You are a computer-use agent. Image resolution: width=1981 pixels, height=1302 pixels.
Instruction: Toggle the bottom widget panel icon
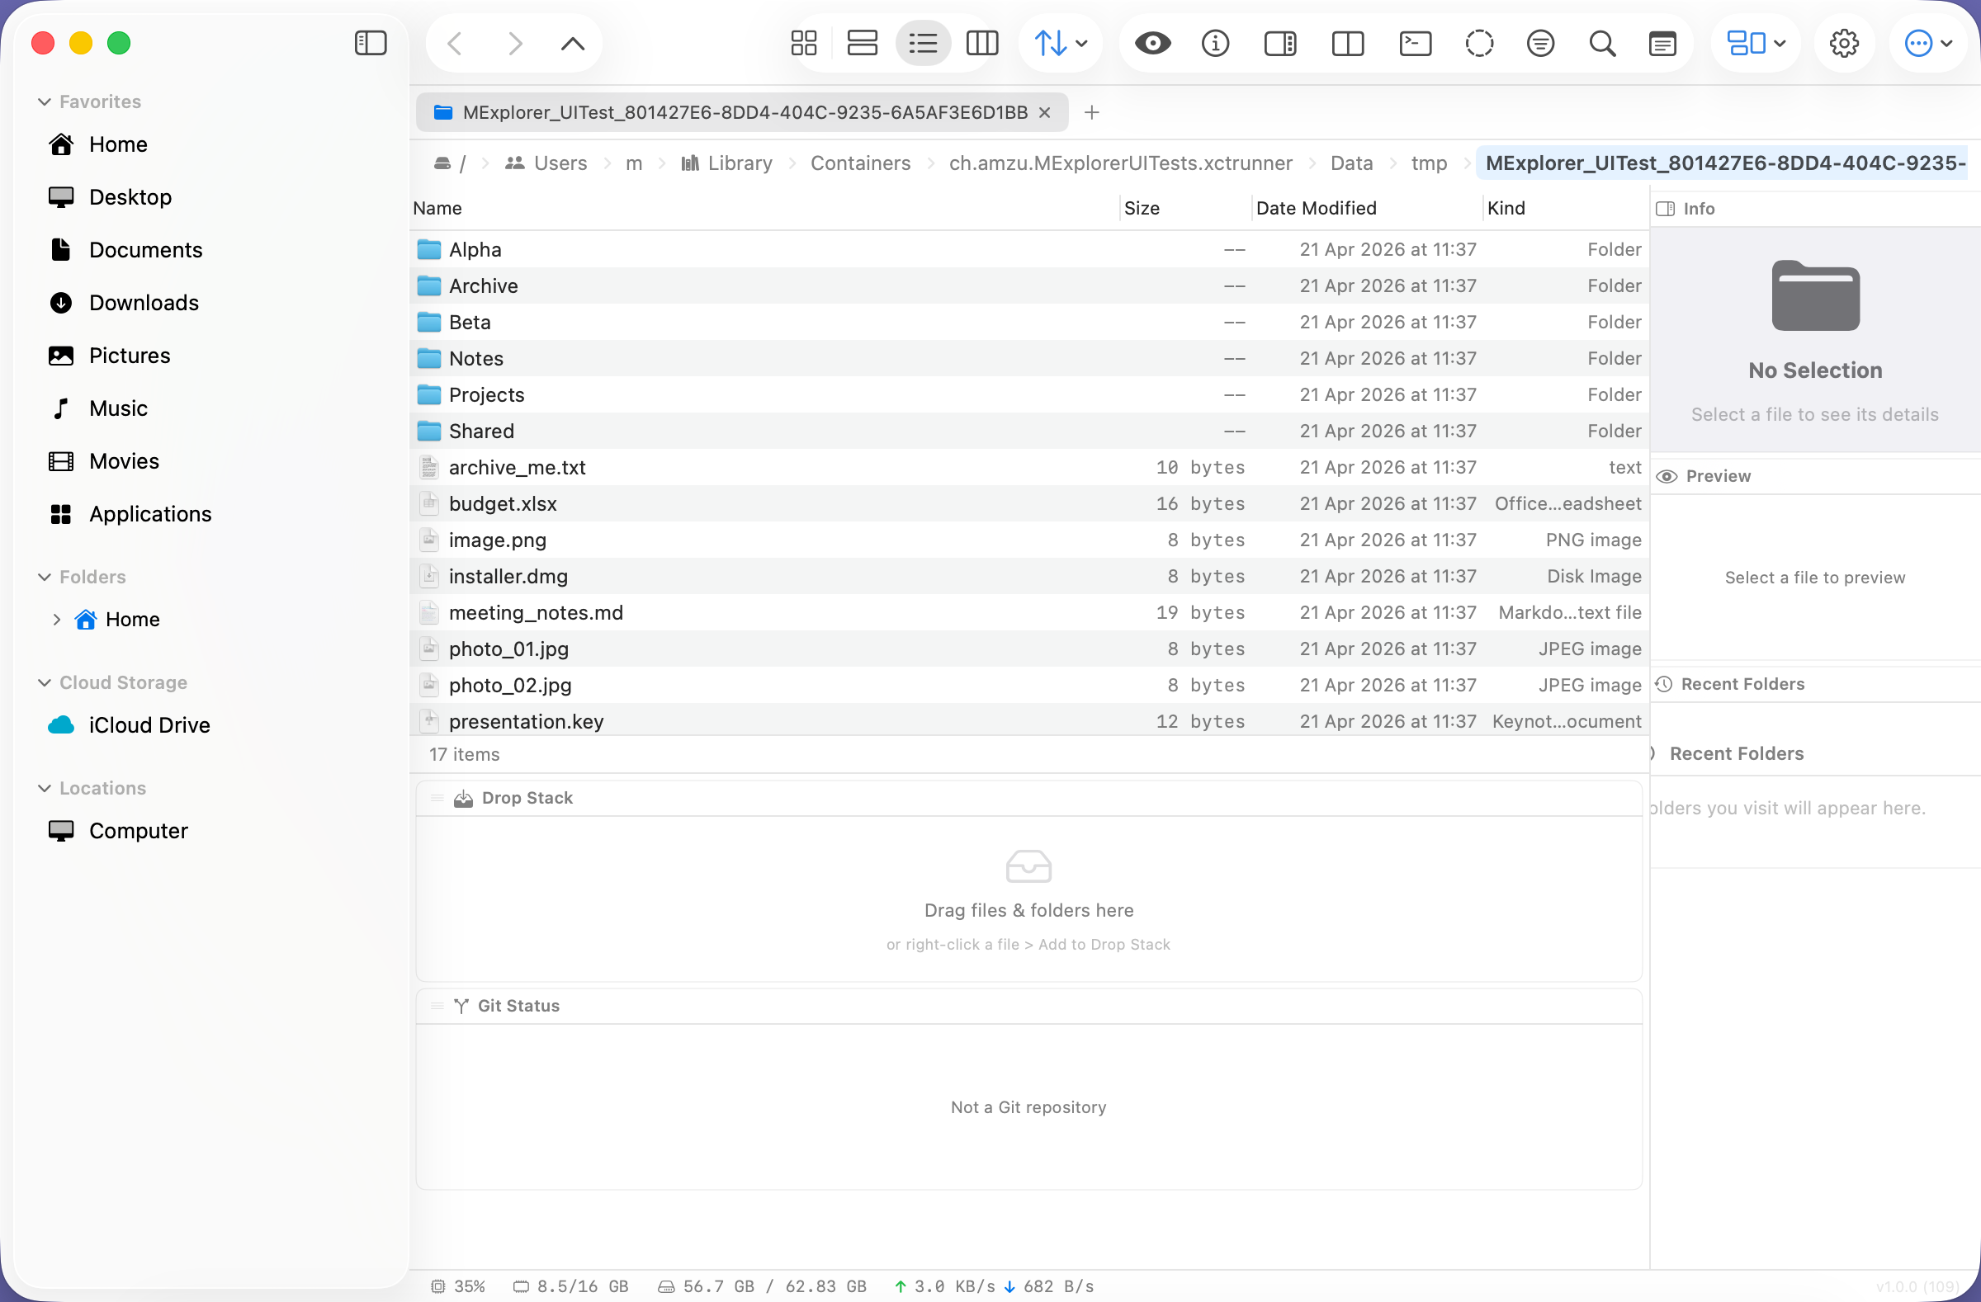[x=1662, y=43]
